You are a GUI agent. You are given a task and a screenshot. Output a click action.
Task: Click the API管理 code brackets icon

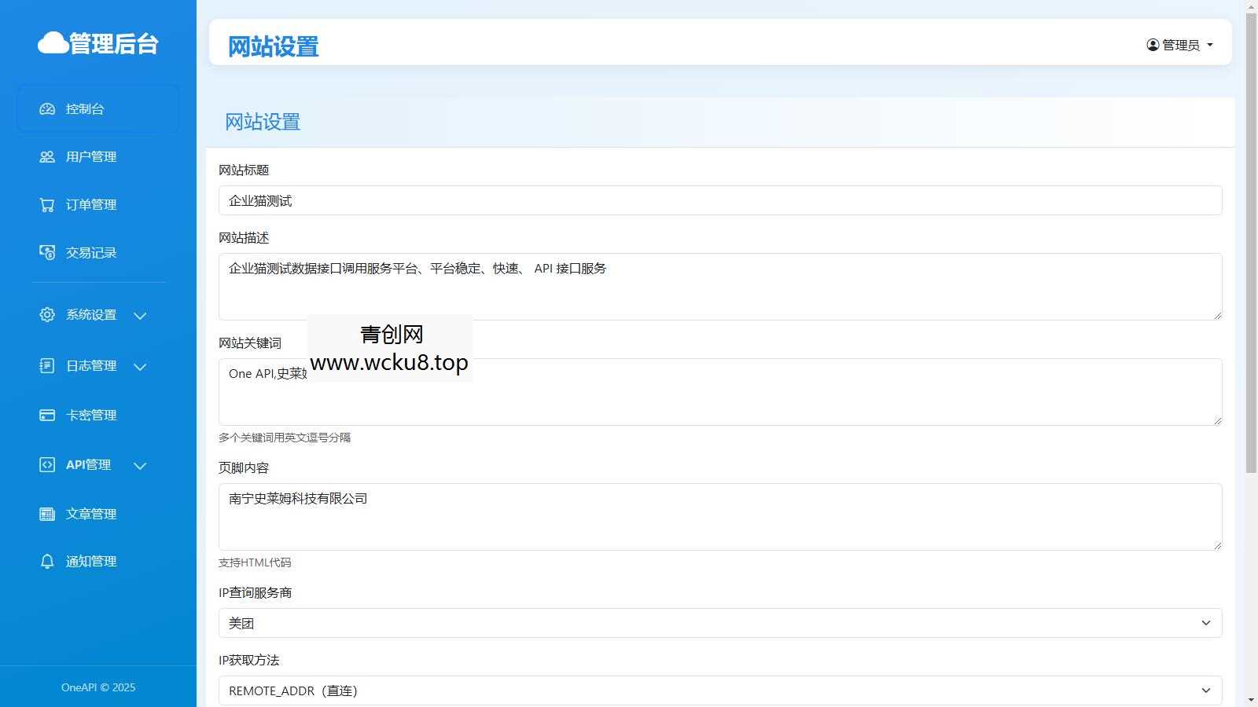(x=46, y=464)
